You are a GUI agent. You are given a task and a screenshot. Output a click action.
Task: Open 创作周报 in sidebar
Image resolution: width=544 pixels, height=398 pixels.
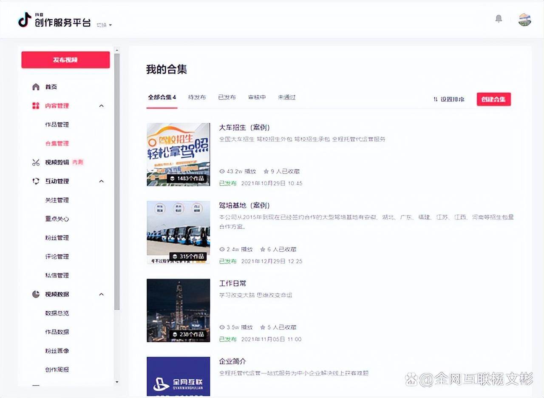click(x=57, y=370)
